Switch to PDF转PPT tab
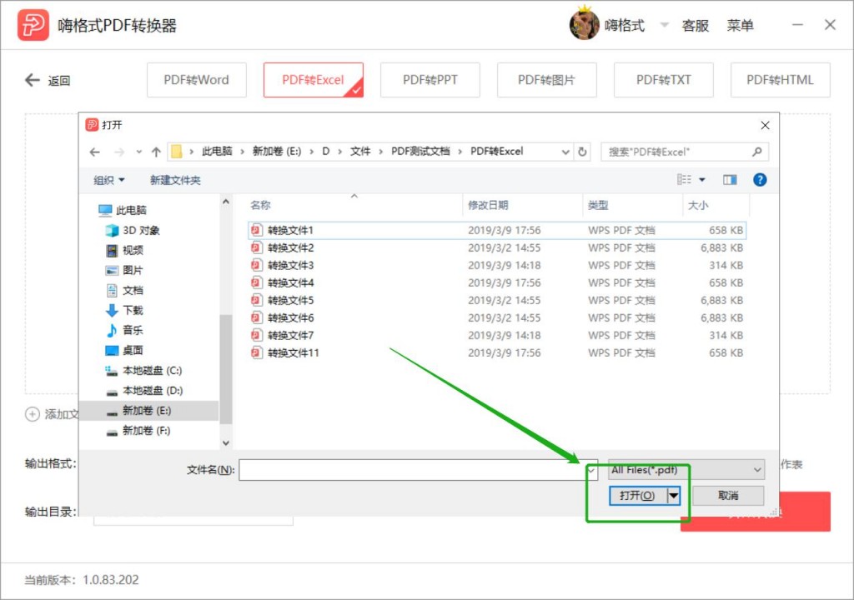The image size is (854, 600). tap(430, 80)
